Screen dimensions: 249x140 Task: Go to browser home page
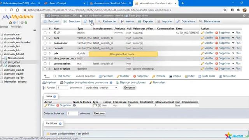coord(17,10)
